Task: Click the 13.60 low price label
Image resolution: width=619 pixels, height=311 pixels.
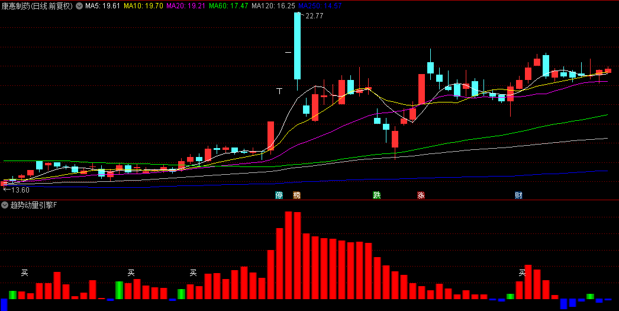Action: click(x=20, y=190)
